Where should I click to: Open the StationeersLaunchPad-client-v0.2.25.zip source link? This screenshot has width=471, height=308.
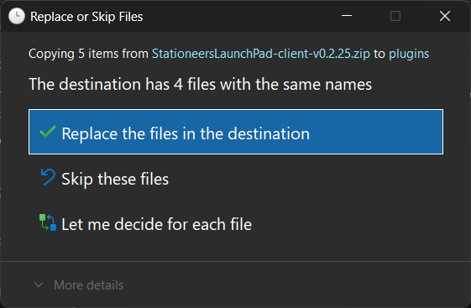click(261, 54)
